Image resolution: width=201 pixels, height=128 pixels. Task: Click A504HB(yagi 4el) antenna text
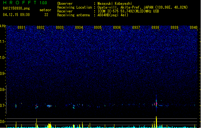[x=113, y=15]
